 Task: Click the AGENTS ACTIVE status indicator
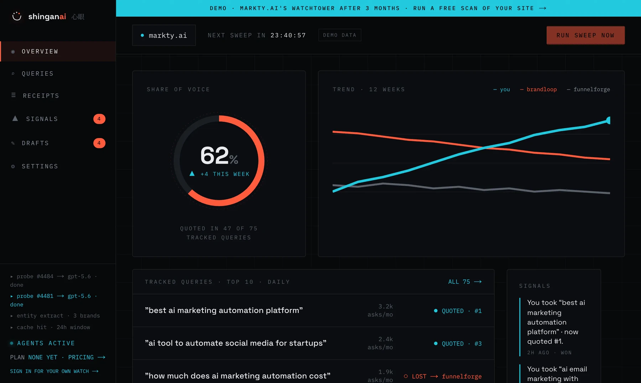42,343
